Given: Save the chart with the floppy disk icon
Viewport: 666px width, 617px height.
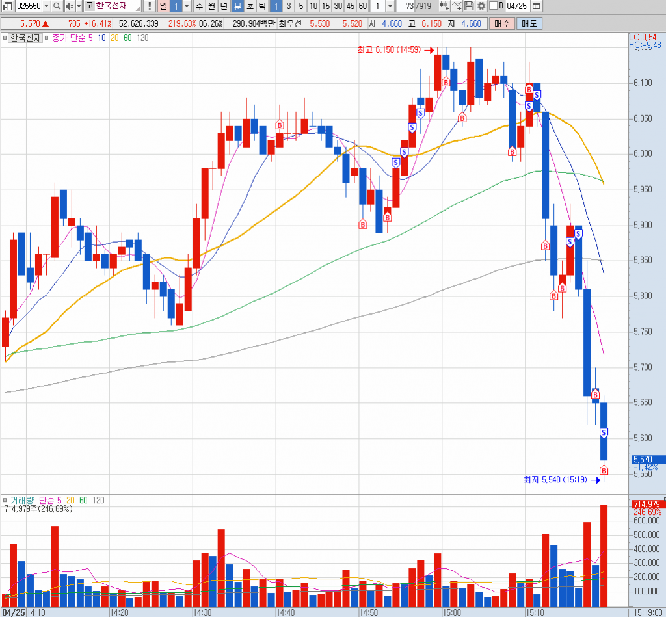Looking at the screenshot, I should point(469,6).
